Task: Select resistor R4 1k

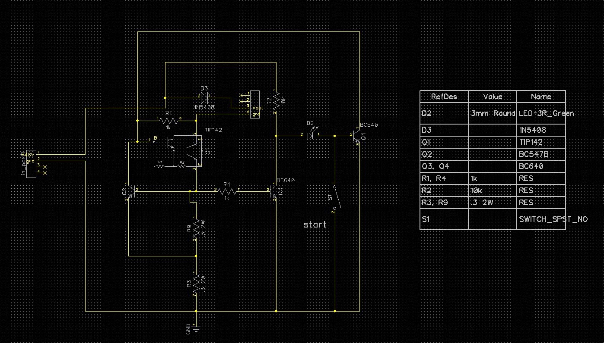Action: click(x=226, y=190)
